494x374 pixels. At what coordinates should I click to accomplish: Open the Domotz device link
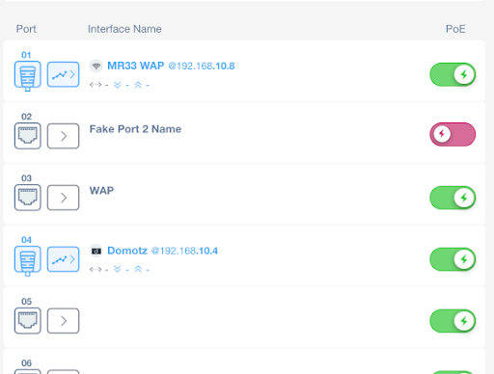(127, 251)
